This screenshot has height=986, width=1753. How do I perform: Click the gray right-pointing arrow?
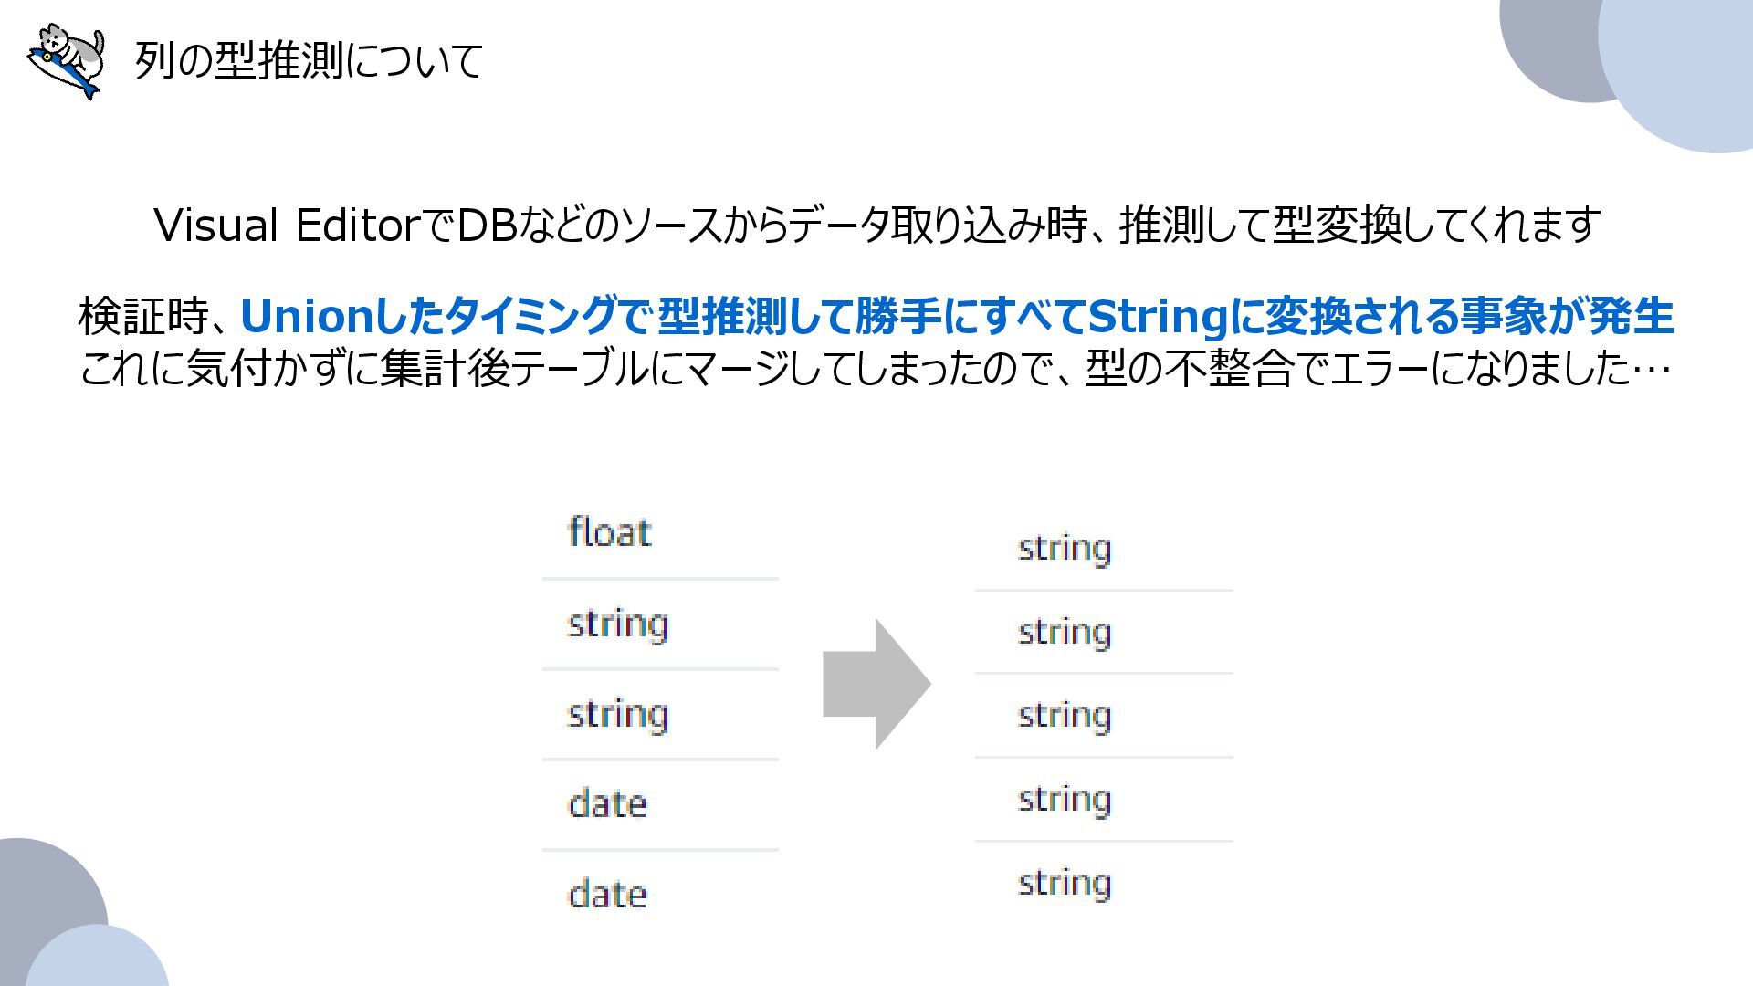coord(876,684)
